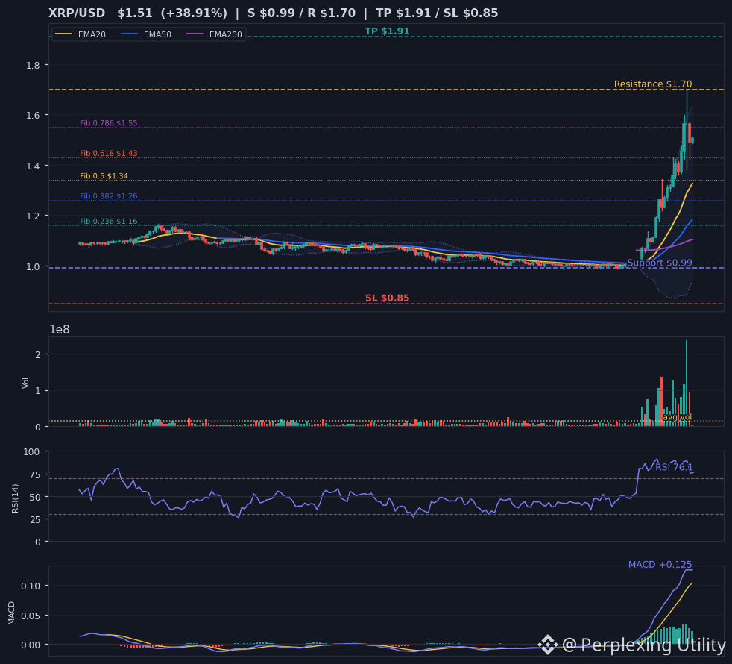This screenshot has width=732, height=664.
Task: Click the 25 tick on the RSI axis
Action: point(35,519)
